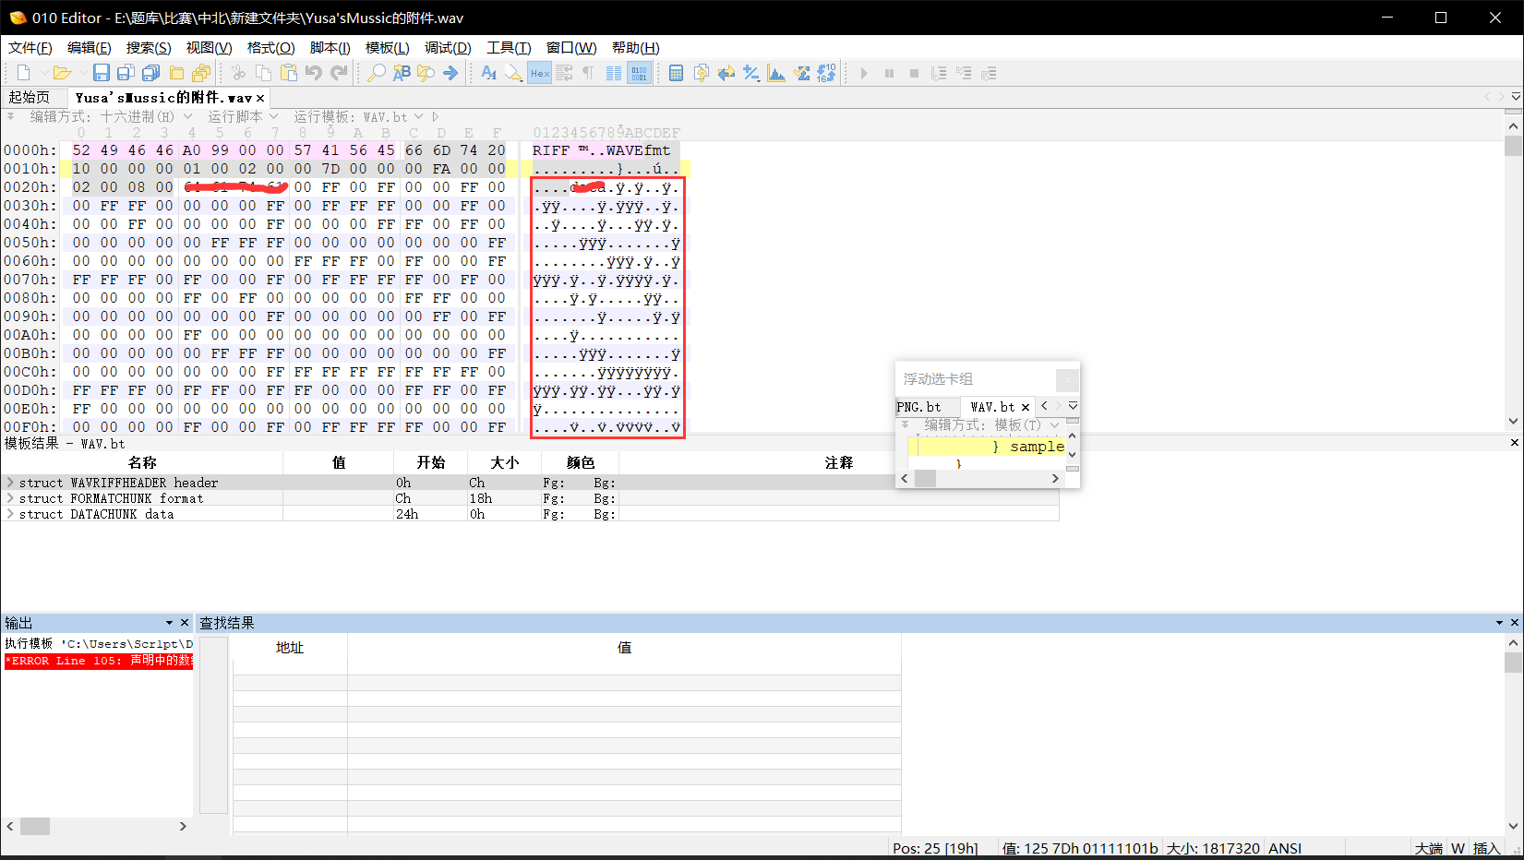1524x860 pixels.
Task: Click the 名称 column header
Action: click(x=142, y=462)
